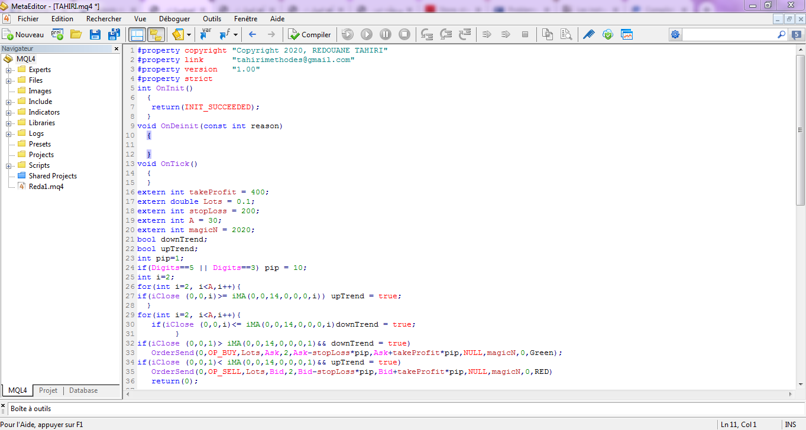This screenshot has height=430, width=806.
Task: Open the MQL5 cloud protector shield icon
Action: (607, 34)
